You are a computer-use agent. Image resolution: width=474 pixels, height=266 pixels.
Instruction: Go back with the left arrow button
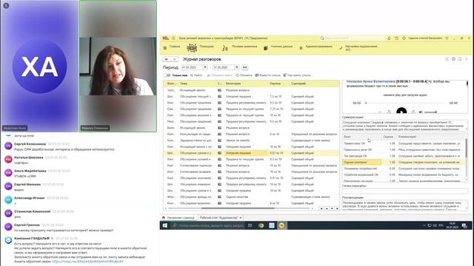[x=167, y=59]
